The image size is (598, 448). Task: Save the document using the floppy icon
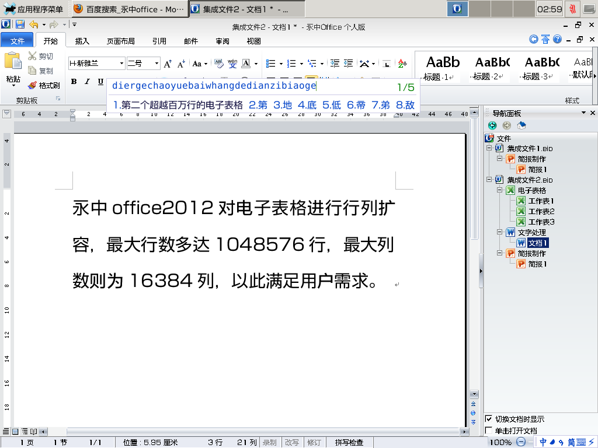20,24
